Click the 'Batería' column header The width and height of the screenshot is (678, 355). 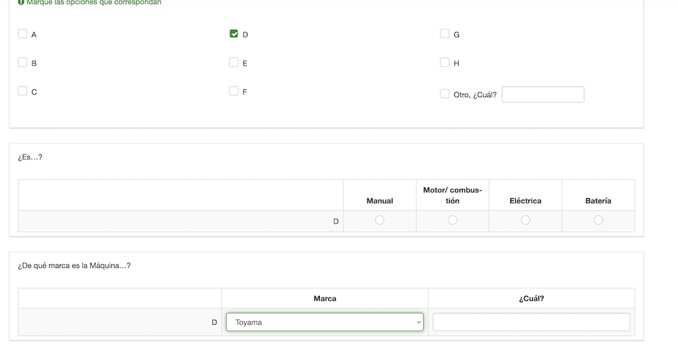pos(598,200)
